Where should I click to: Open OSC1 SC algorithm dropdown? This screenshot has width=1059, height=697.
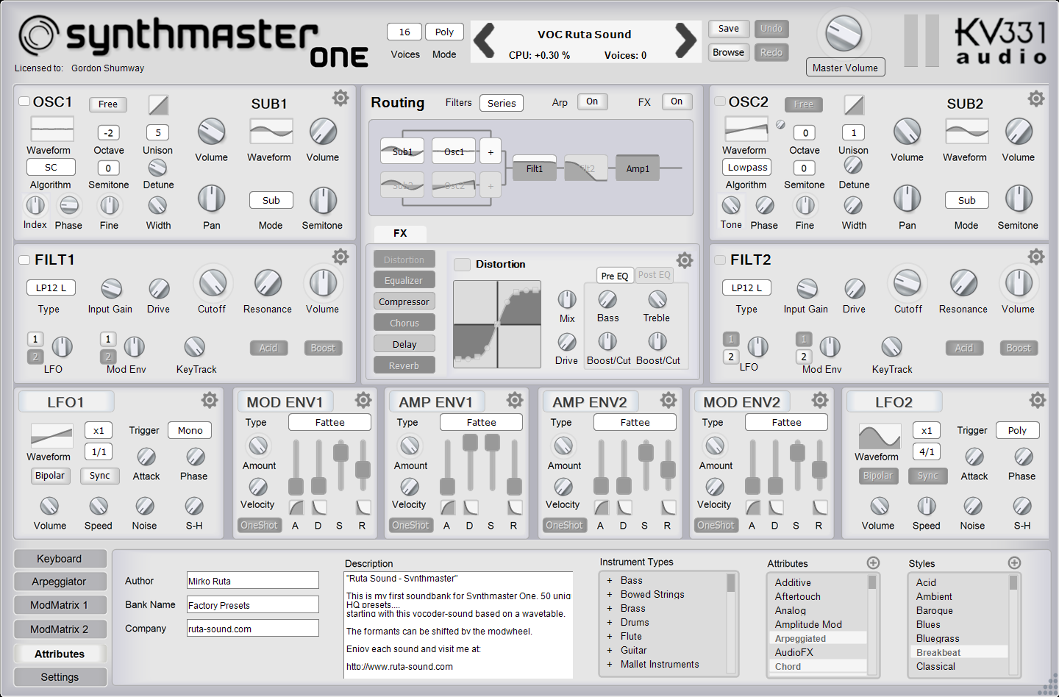click(51, 168)
